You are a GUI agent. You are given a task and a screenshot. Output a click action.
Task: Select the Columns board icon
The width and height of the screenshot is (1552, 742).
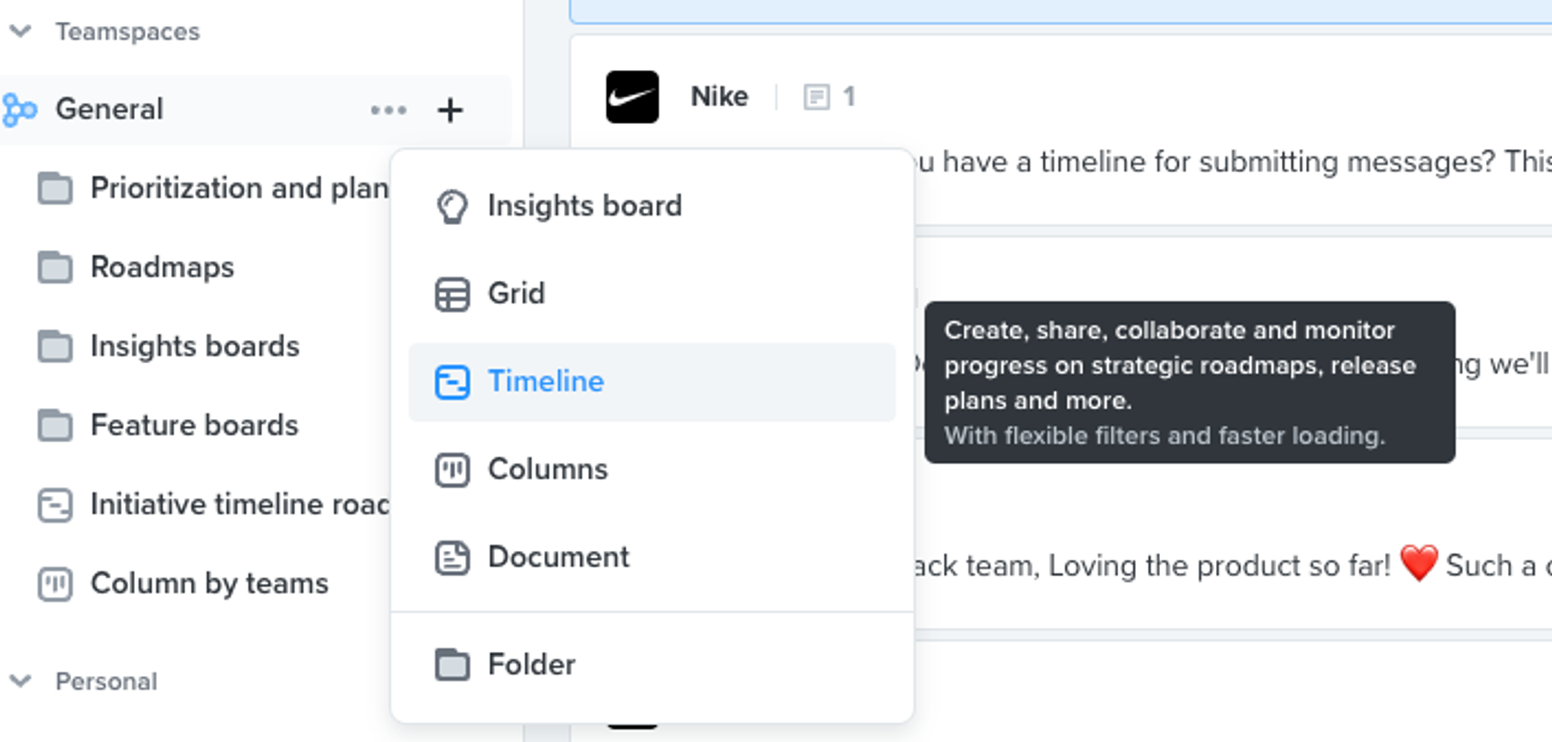pyautogui.click(x=454, y=470)
